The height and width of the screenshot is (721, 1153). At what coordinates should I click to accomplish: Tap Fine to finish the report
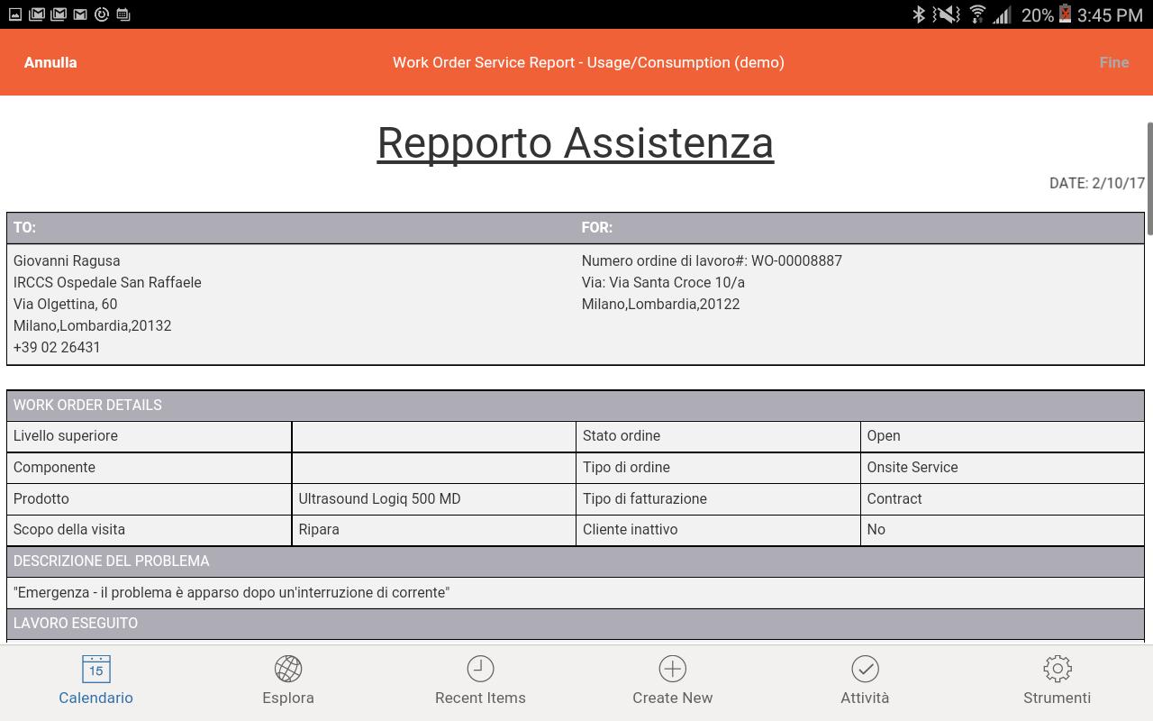click(x=1114, y=62)
